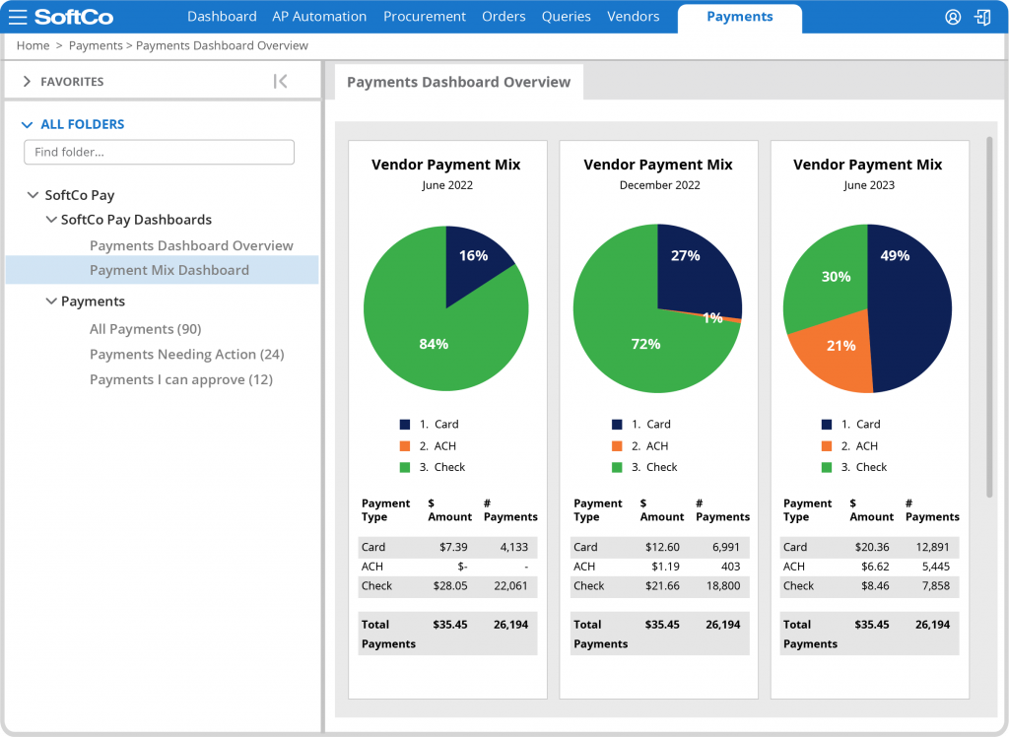Collapse the Payments folder tree

click(x=50, y=301)
